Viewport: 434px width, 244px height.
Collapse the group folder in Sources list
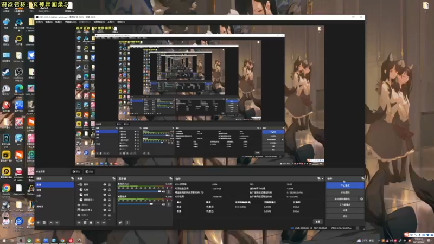78,184
